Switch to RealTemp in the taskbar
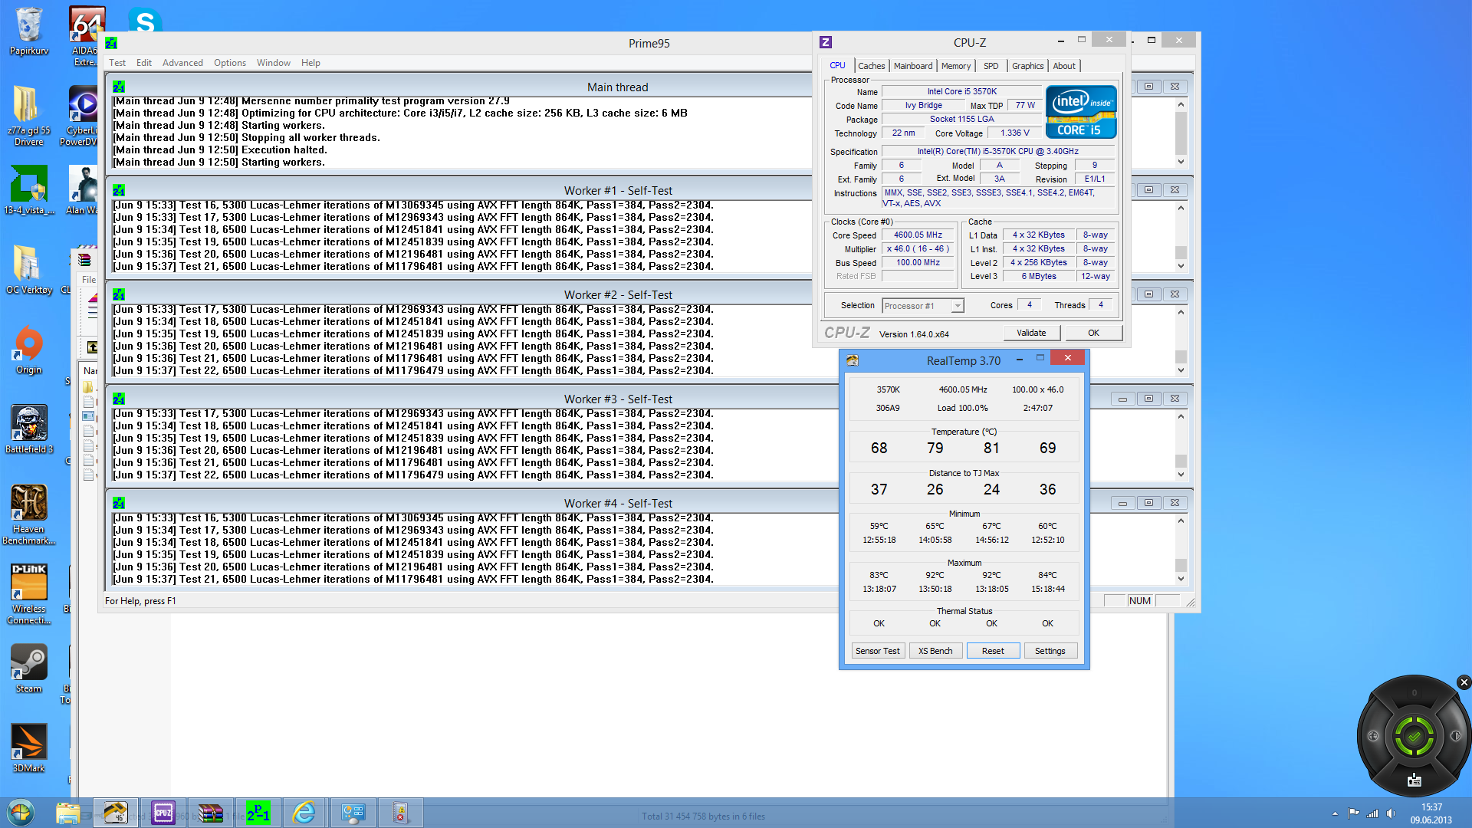This screenshot has width=1472, height=828. (x=116, y=813)
